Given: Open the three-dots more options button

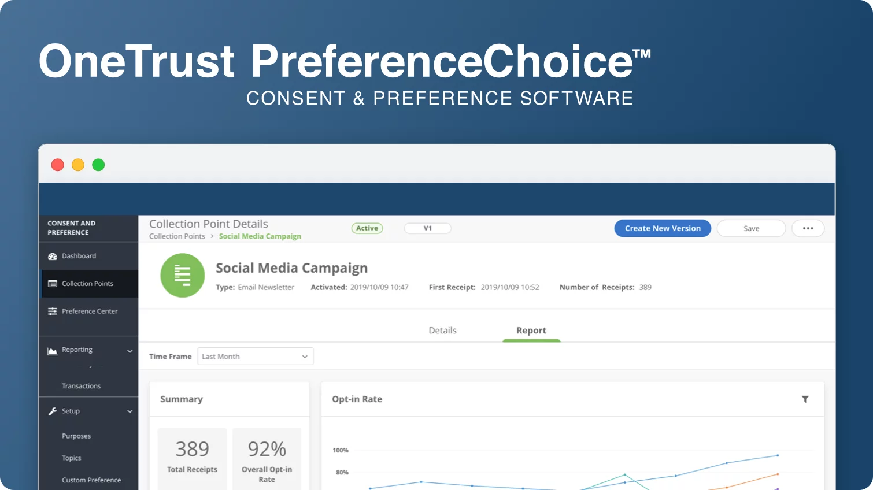Looking at the screenshot, I should [x=808, y=228].
